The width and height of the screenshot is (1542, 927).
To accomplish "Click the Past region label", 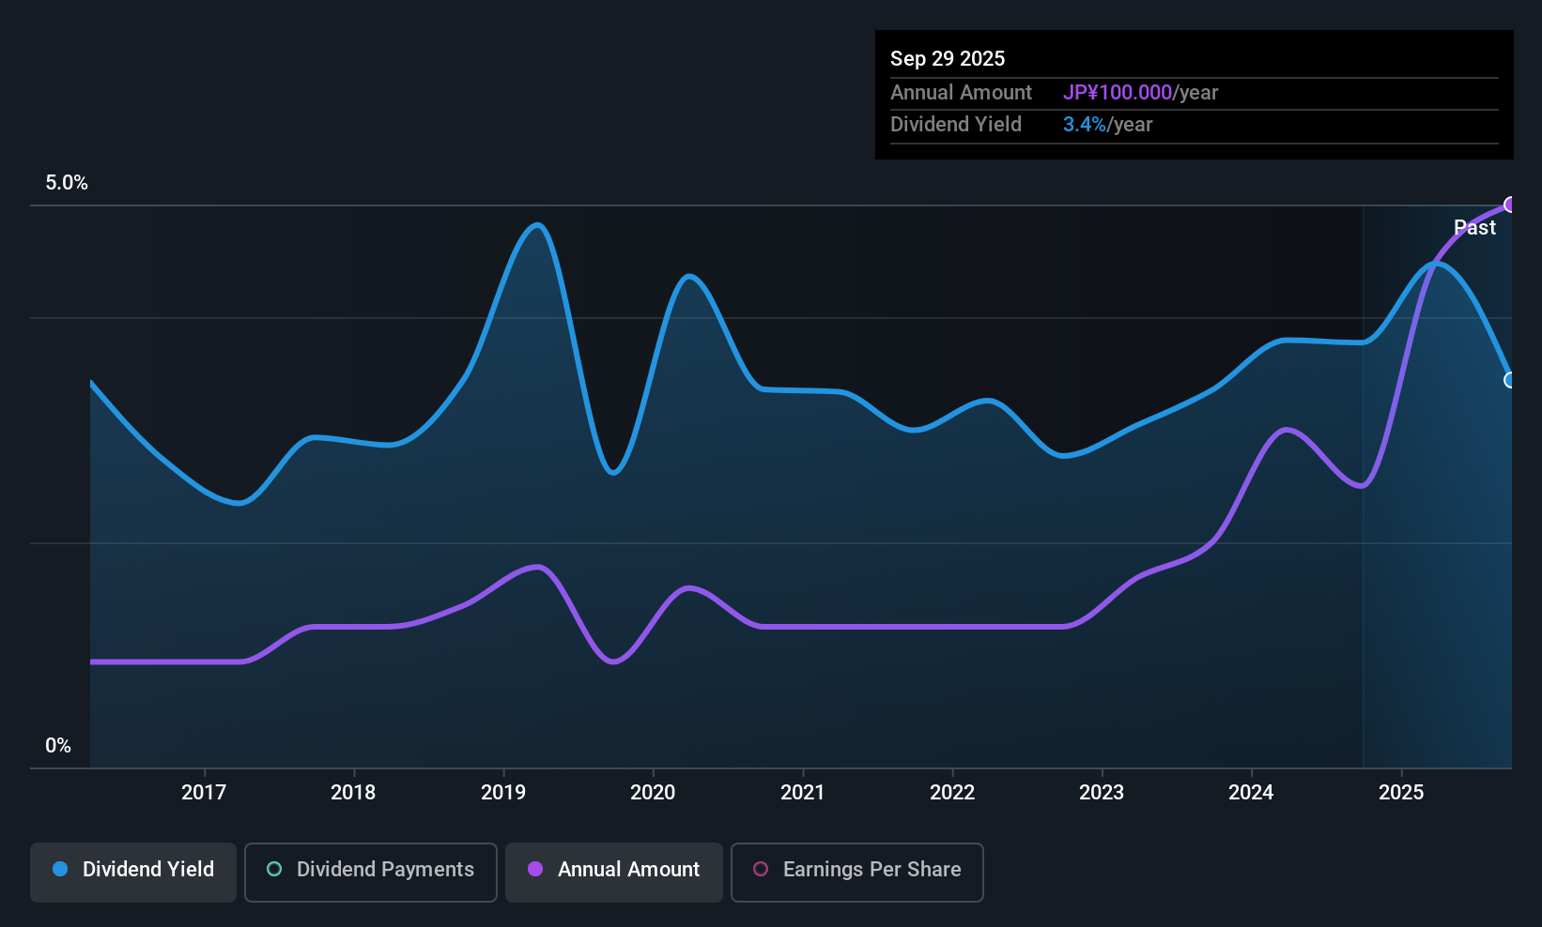I will 1475,227.
